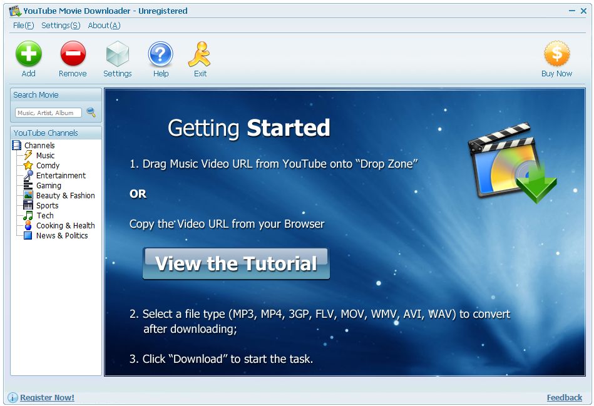Click the blue square icon beside News & Politics
The width and height of the screenshot is (594, 406).
(x=28, y=235)
